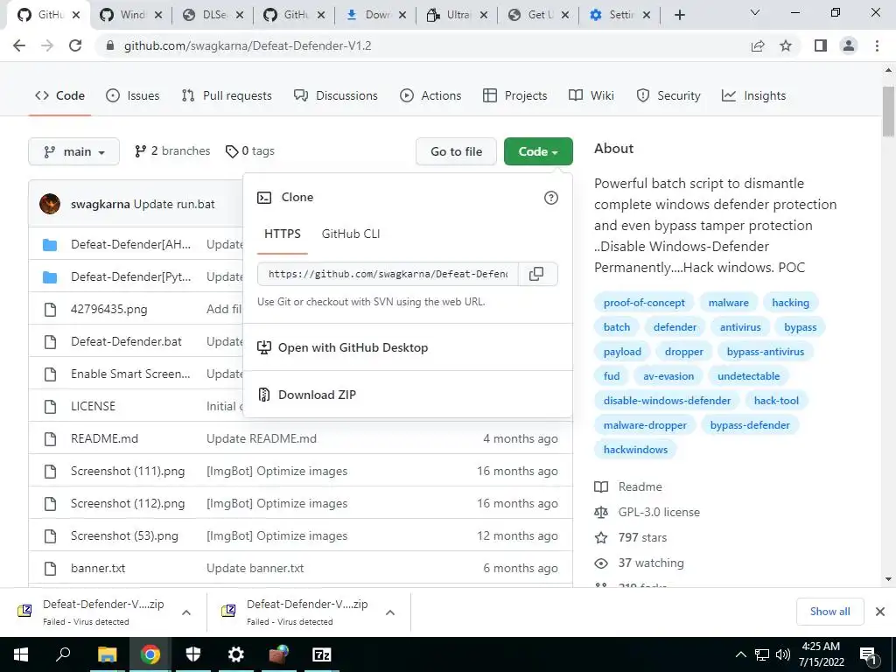896x672 pixels.
Task: Open a new browser tab
Action: [x=679, y=15]
